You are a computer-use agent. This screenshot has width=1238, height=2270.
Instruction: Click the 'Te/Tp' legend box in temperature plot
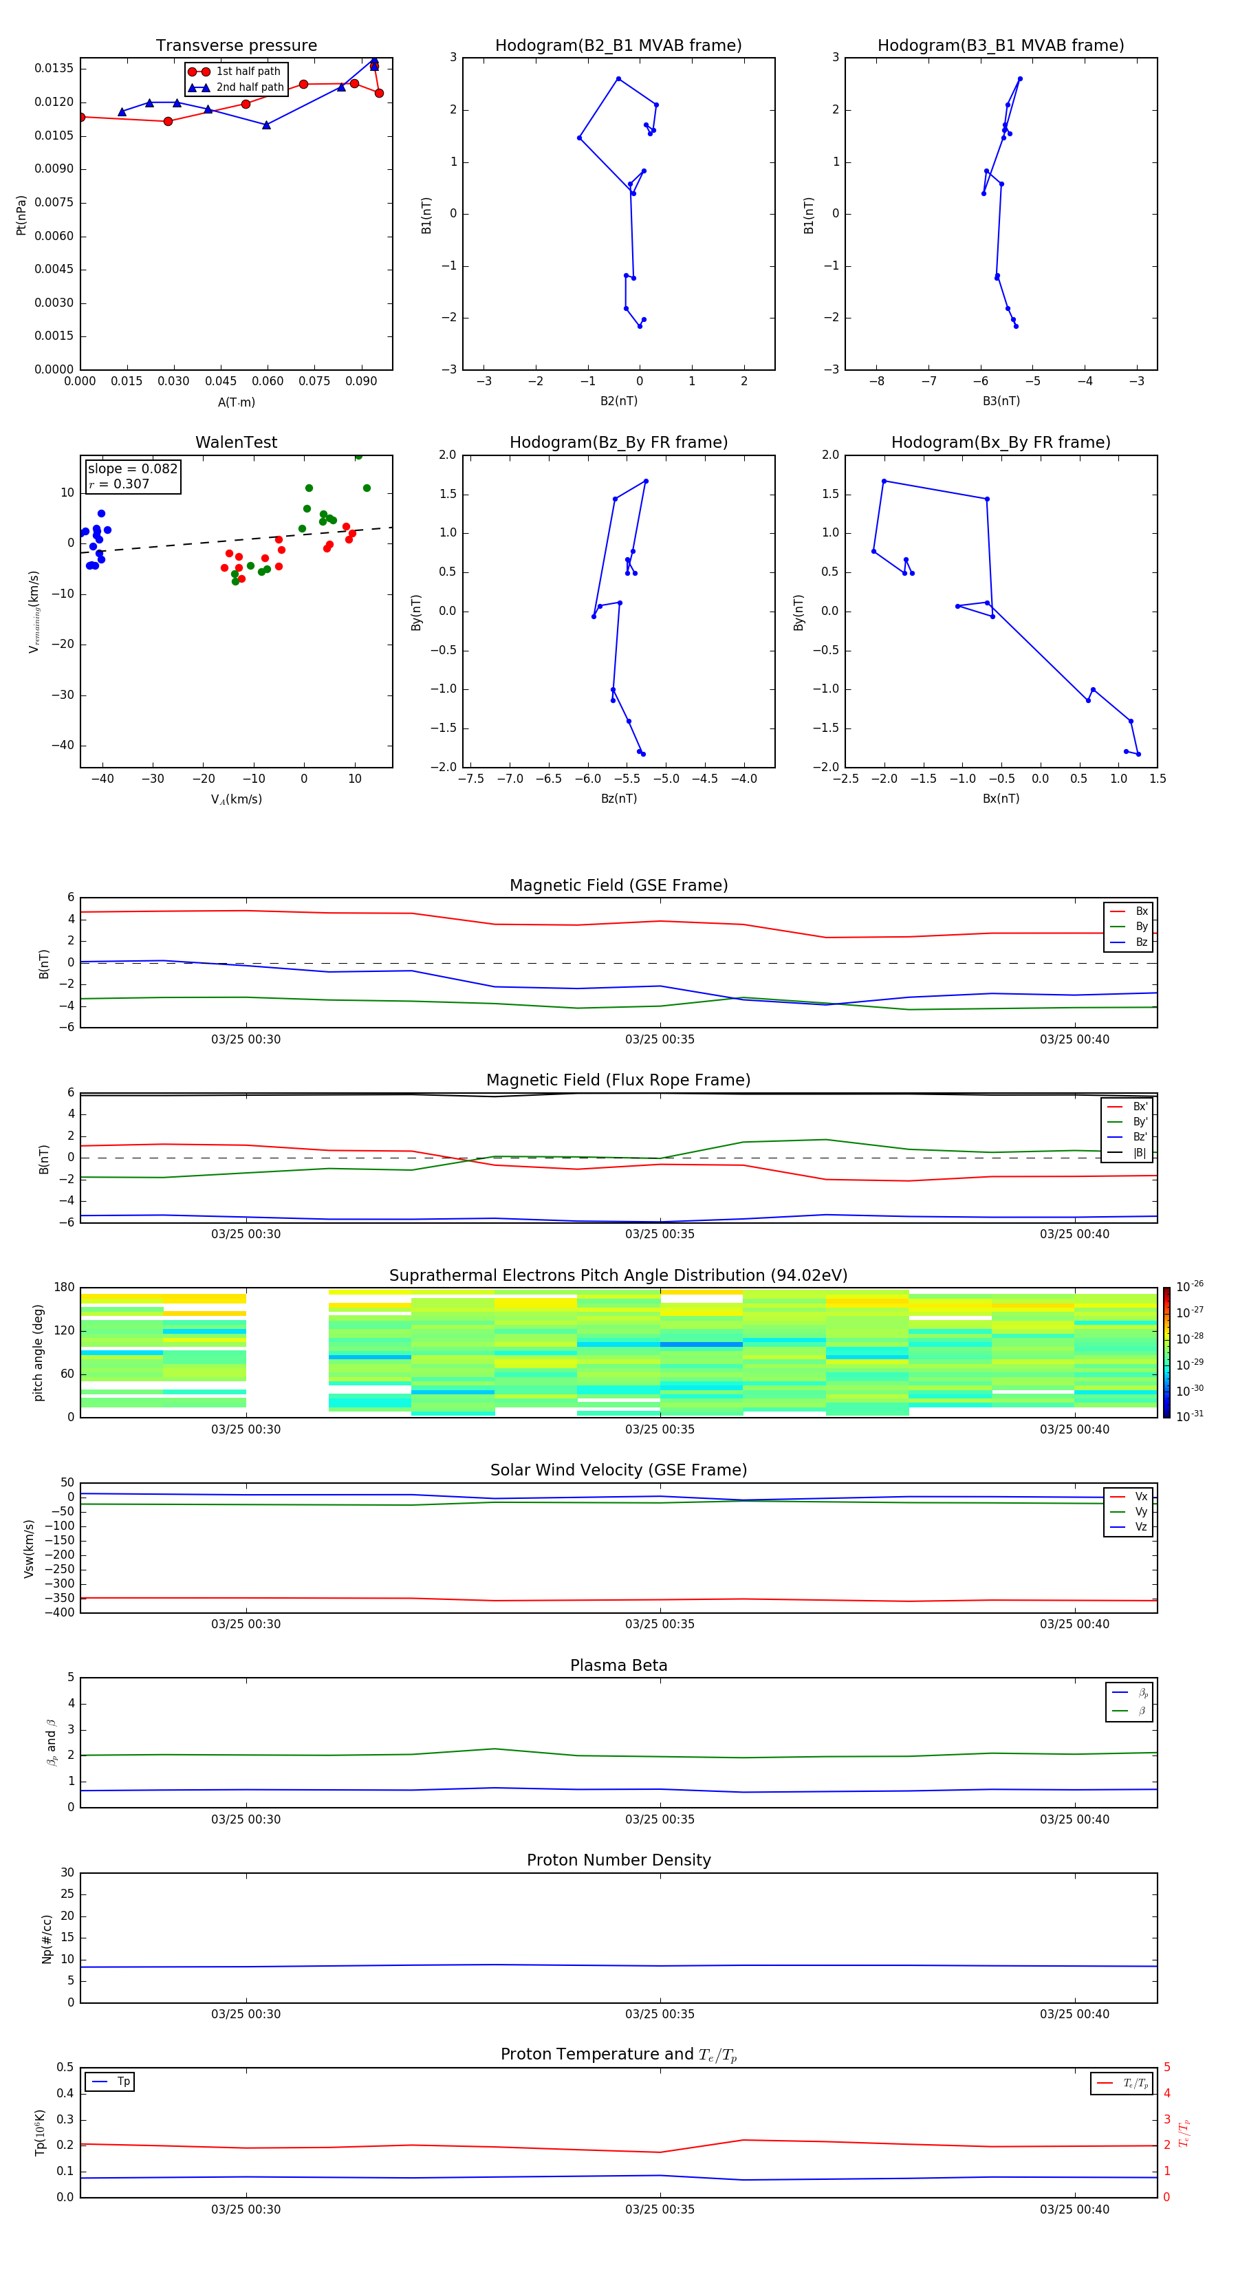[1122, 2083]
